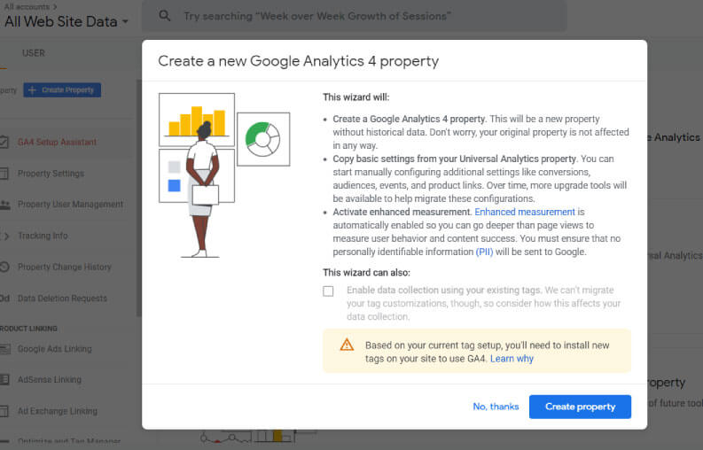Image resolution: width=703 pixels, height=450 pixels.
Task: Open Property User Management
Action: (70, 205)
